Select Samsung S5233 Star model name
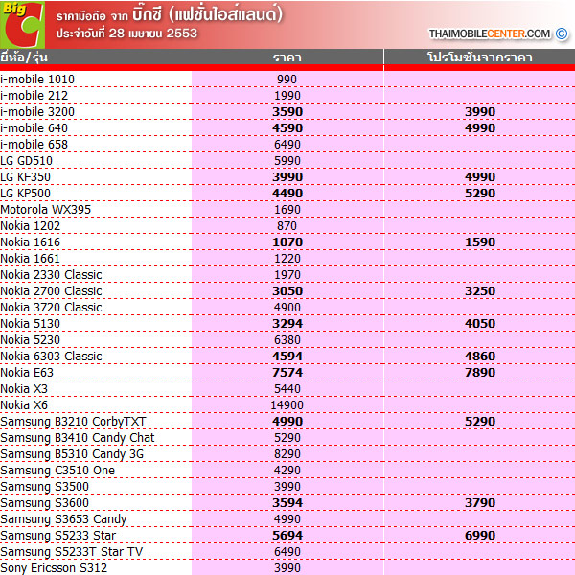 57,536
